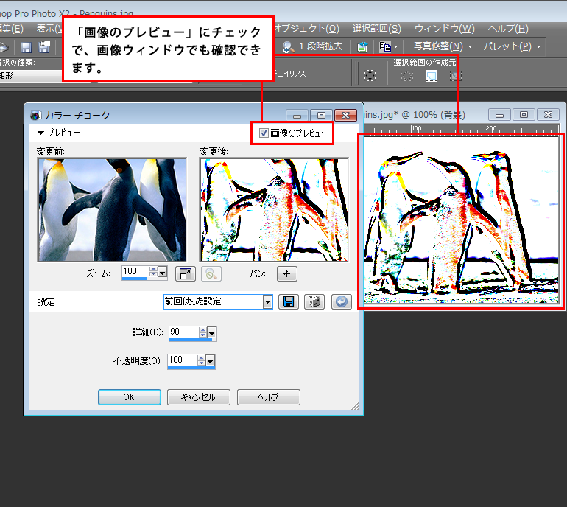The image size is (567, 507).
Task: Click the カラー チョーク dialog title icon
Action: click(35, 116)
